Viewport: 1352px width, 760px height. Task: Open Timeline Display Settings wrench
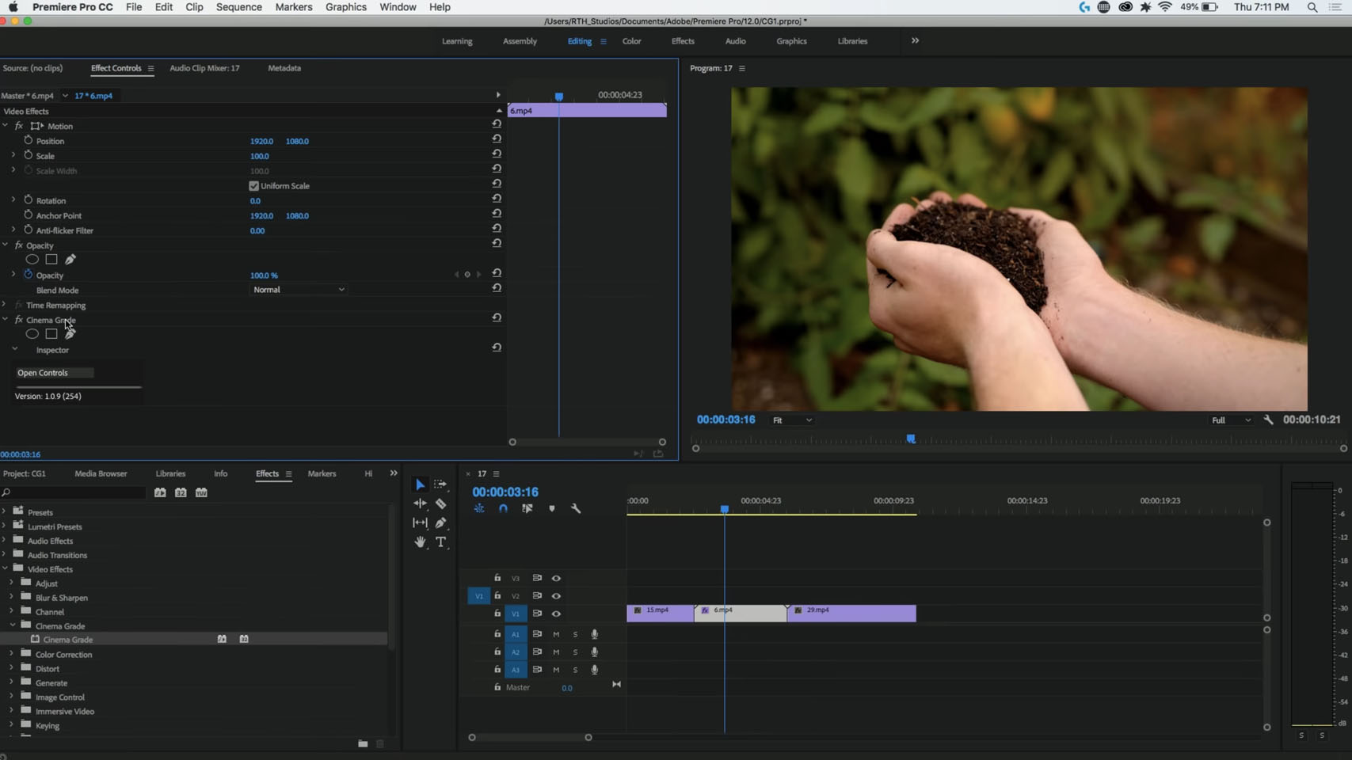coord(576,509)
